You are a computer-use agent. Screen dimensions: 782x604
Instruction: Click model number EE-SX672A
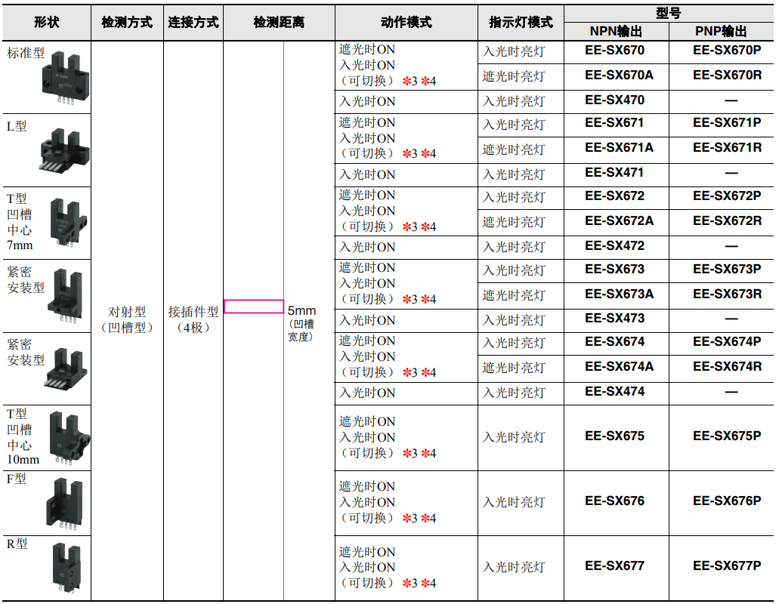click(x=619, y=220)
